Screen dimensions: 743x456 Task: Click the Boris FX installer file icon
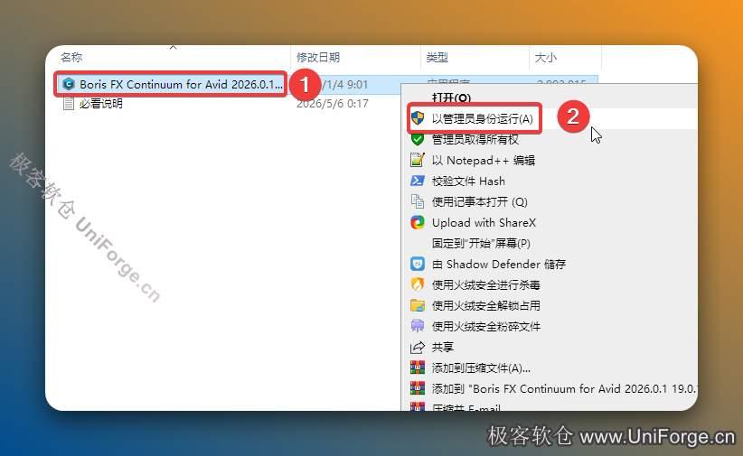68,84
